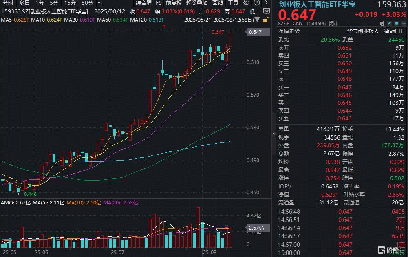The height and width of the screenshot is (257, 408).
Task: Click the MA5 0.628 indicator label
Action: [x=15, y=20]
